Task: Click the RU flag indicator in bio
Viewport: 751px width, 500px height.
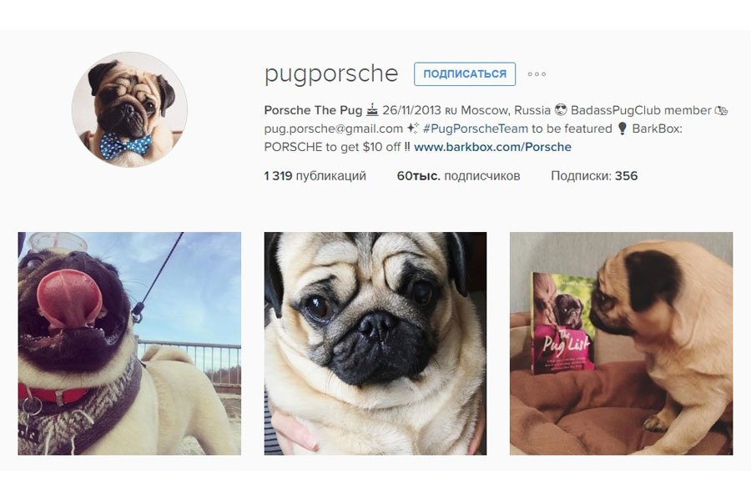Action: pyautogui.click(x=451, y=111)
